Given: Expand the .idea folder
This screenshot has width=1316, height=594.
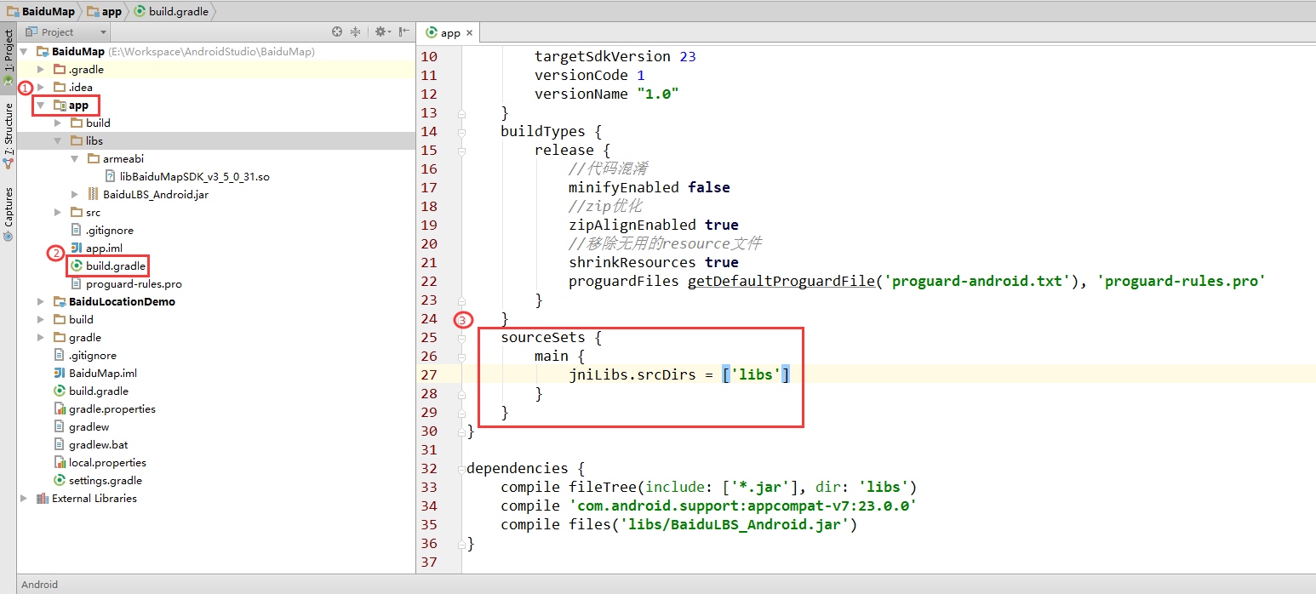Looking at the screenshot, I should (41, 88).
